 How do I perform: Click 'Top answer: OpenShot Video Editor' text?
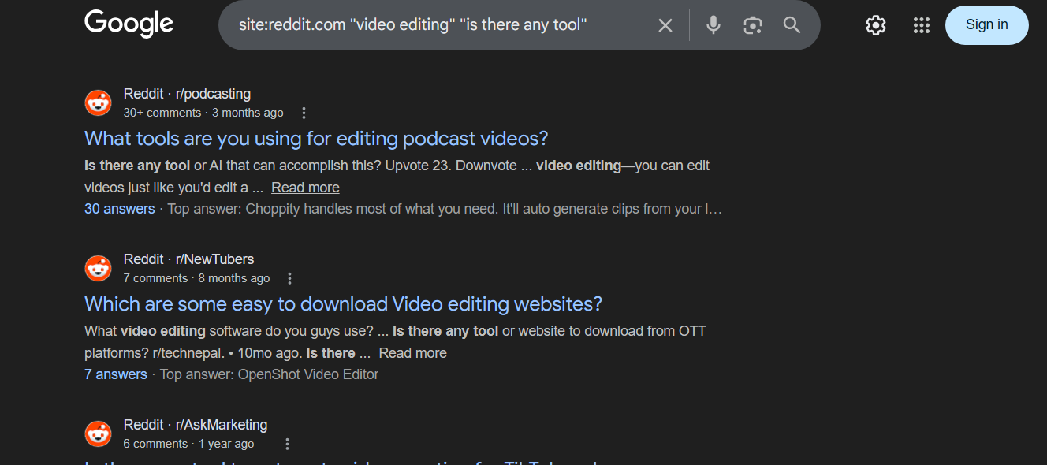point(270,374)
